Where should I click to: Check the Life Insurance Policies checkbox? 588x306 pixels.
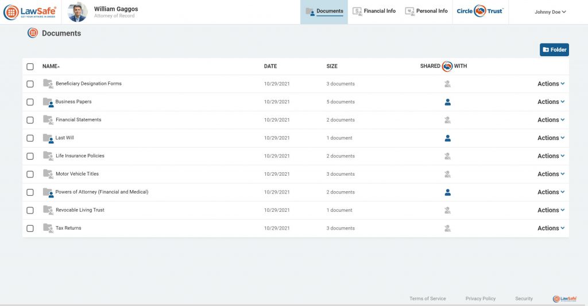click(x=30, y=156)
